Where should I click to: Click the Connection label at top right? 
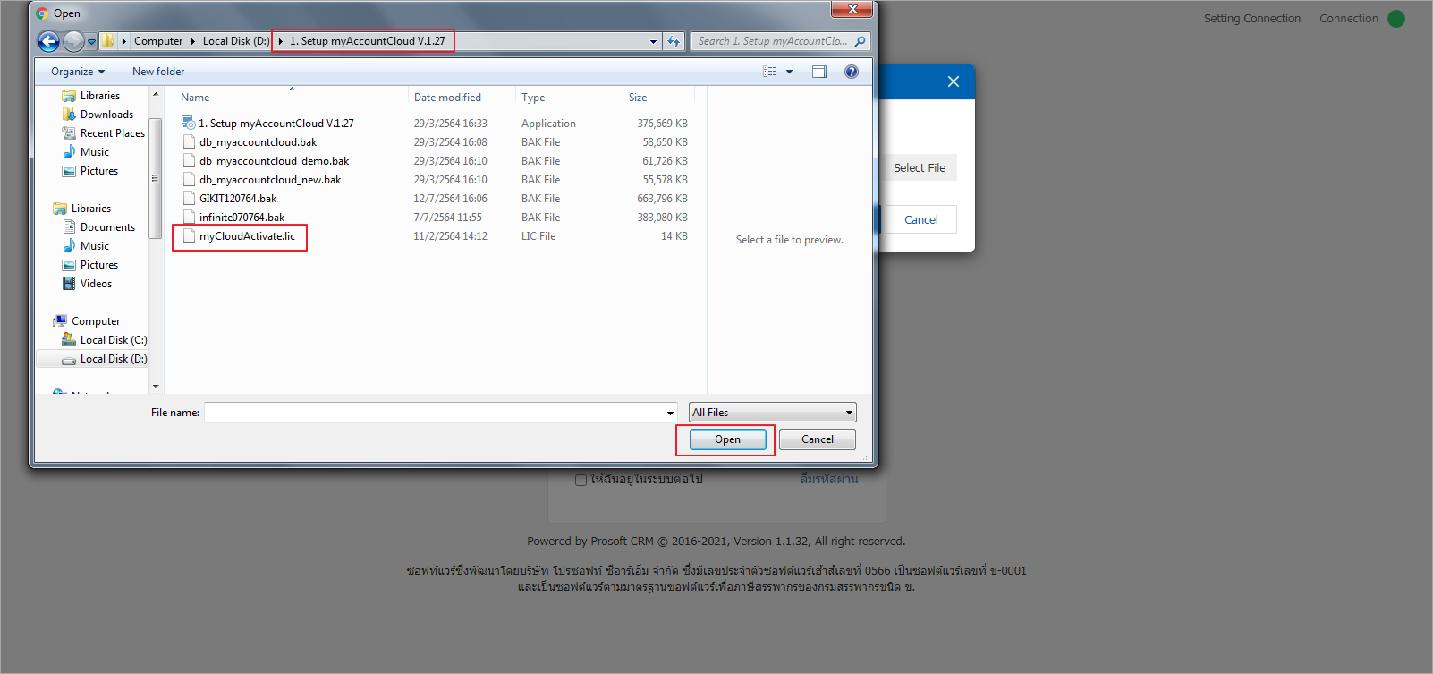[1349, 19]
